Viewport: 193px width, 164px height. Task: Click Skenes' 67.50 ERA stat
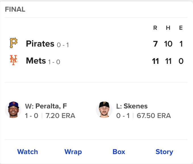point(154,116)
